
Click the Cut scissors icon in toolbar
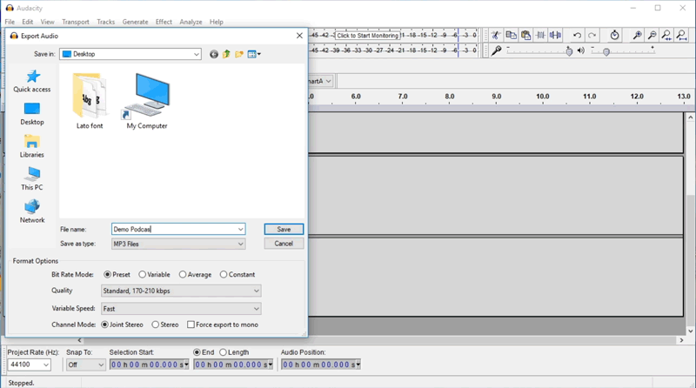[496, 36]
